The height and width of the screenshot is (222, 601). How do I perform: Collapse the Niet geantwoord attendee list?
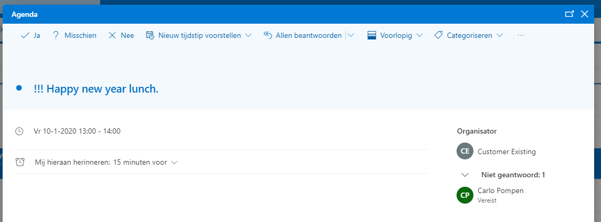click(466, 175)
